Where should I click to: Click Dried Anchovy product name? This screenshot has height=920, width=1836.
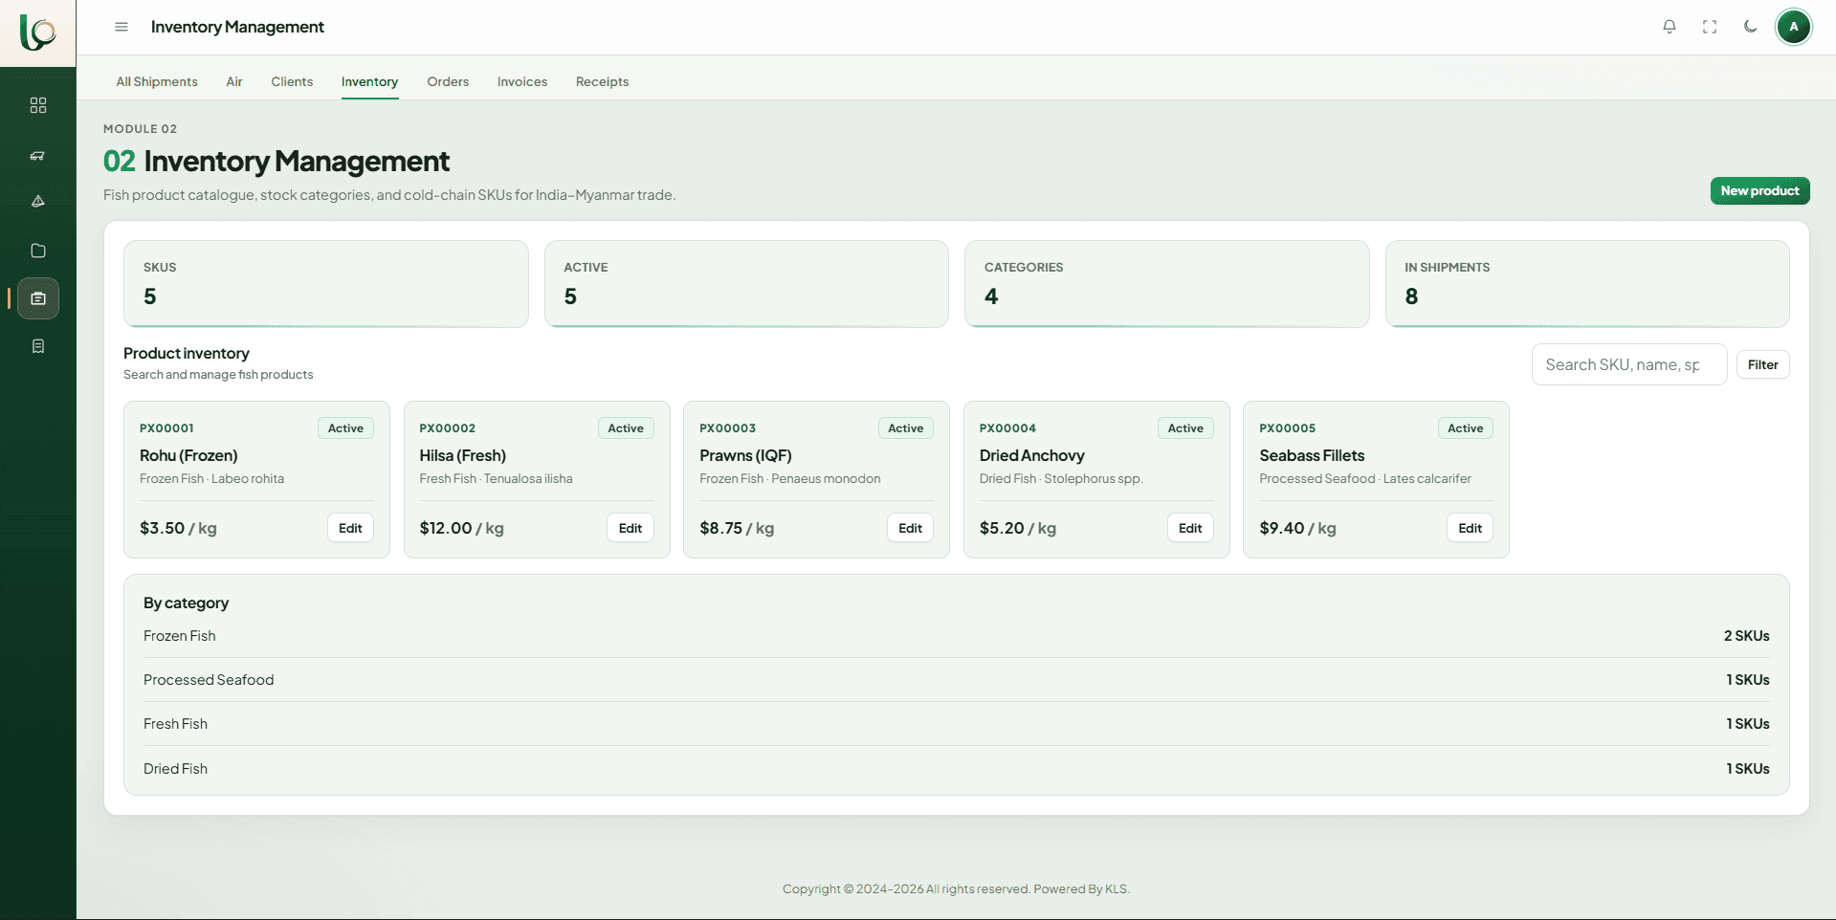(1031, 455)
